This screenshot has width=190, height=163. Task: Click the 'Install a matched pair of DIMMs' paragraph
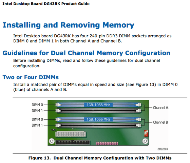[x=95, y=87]
